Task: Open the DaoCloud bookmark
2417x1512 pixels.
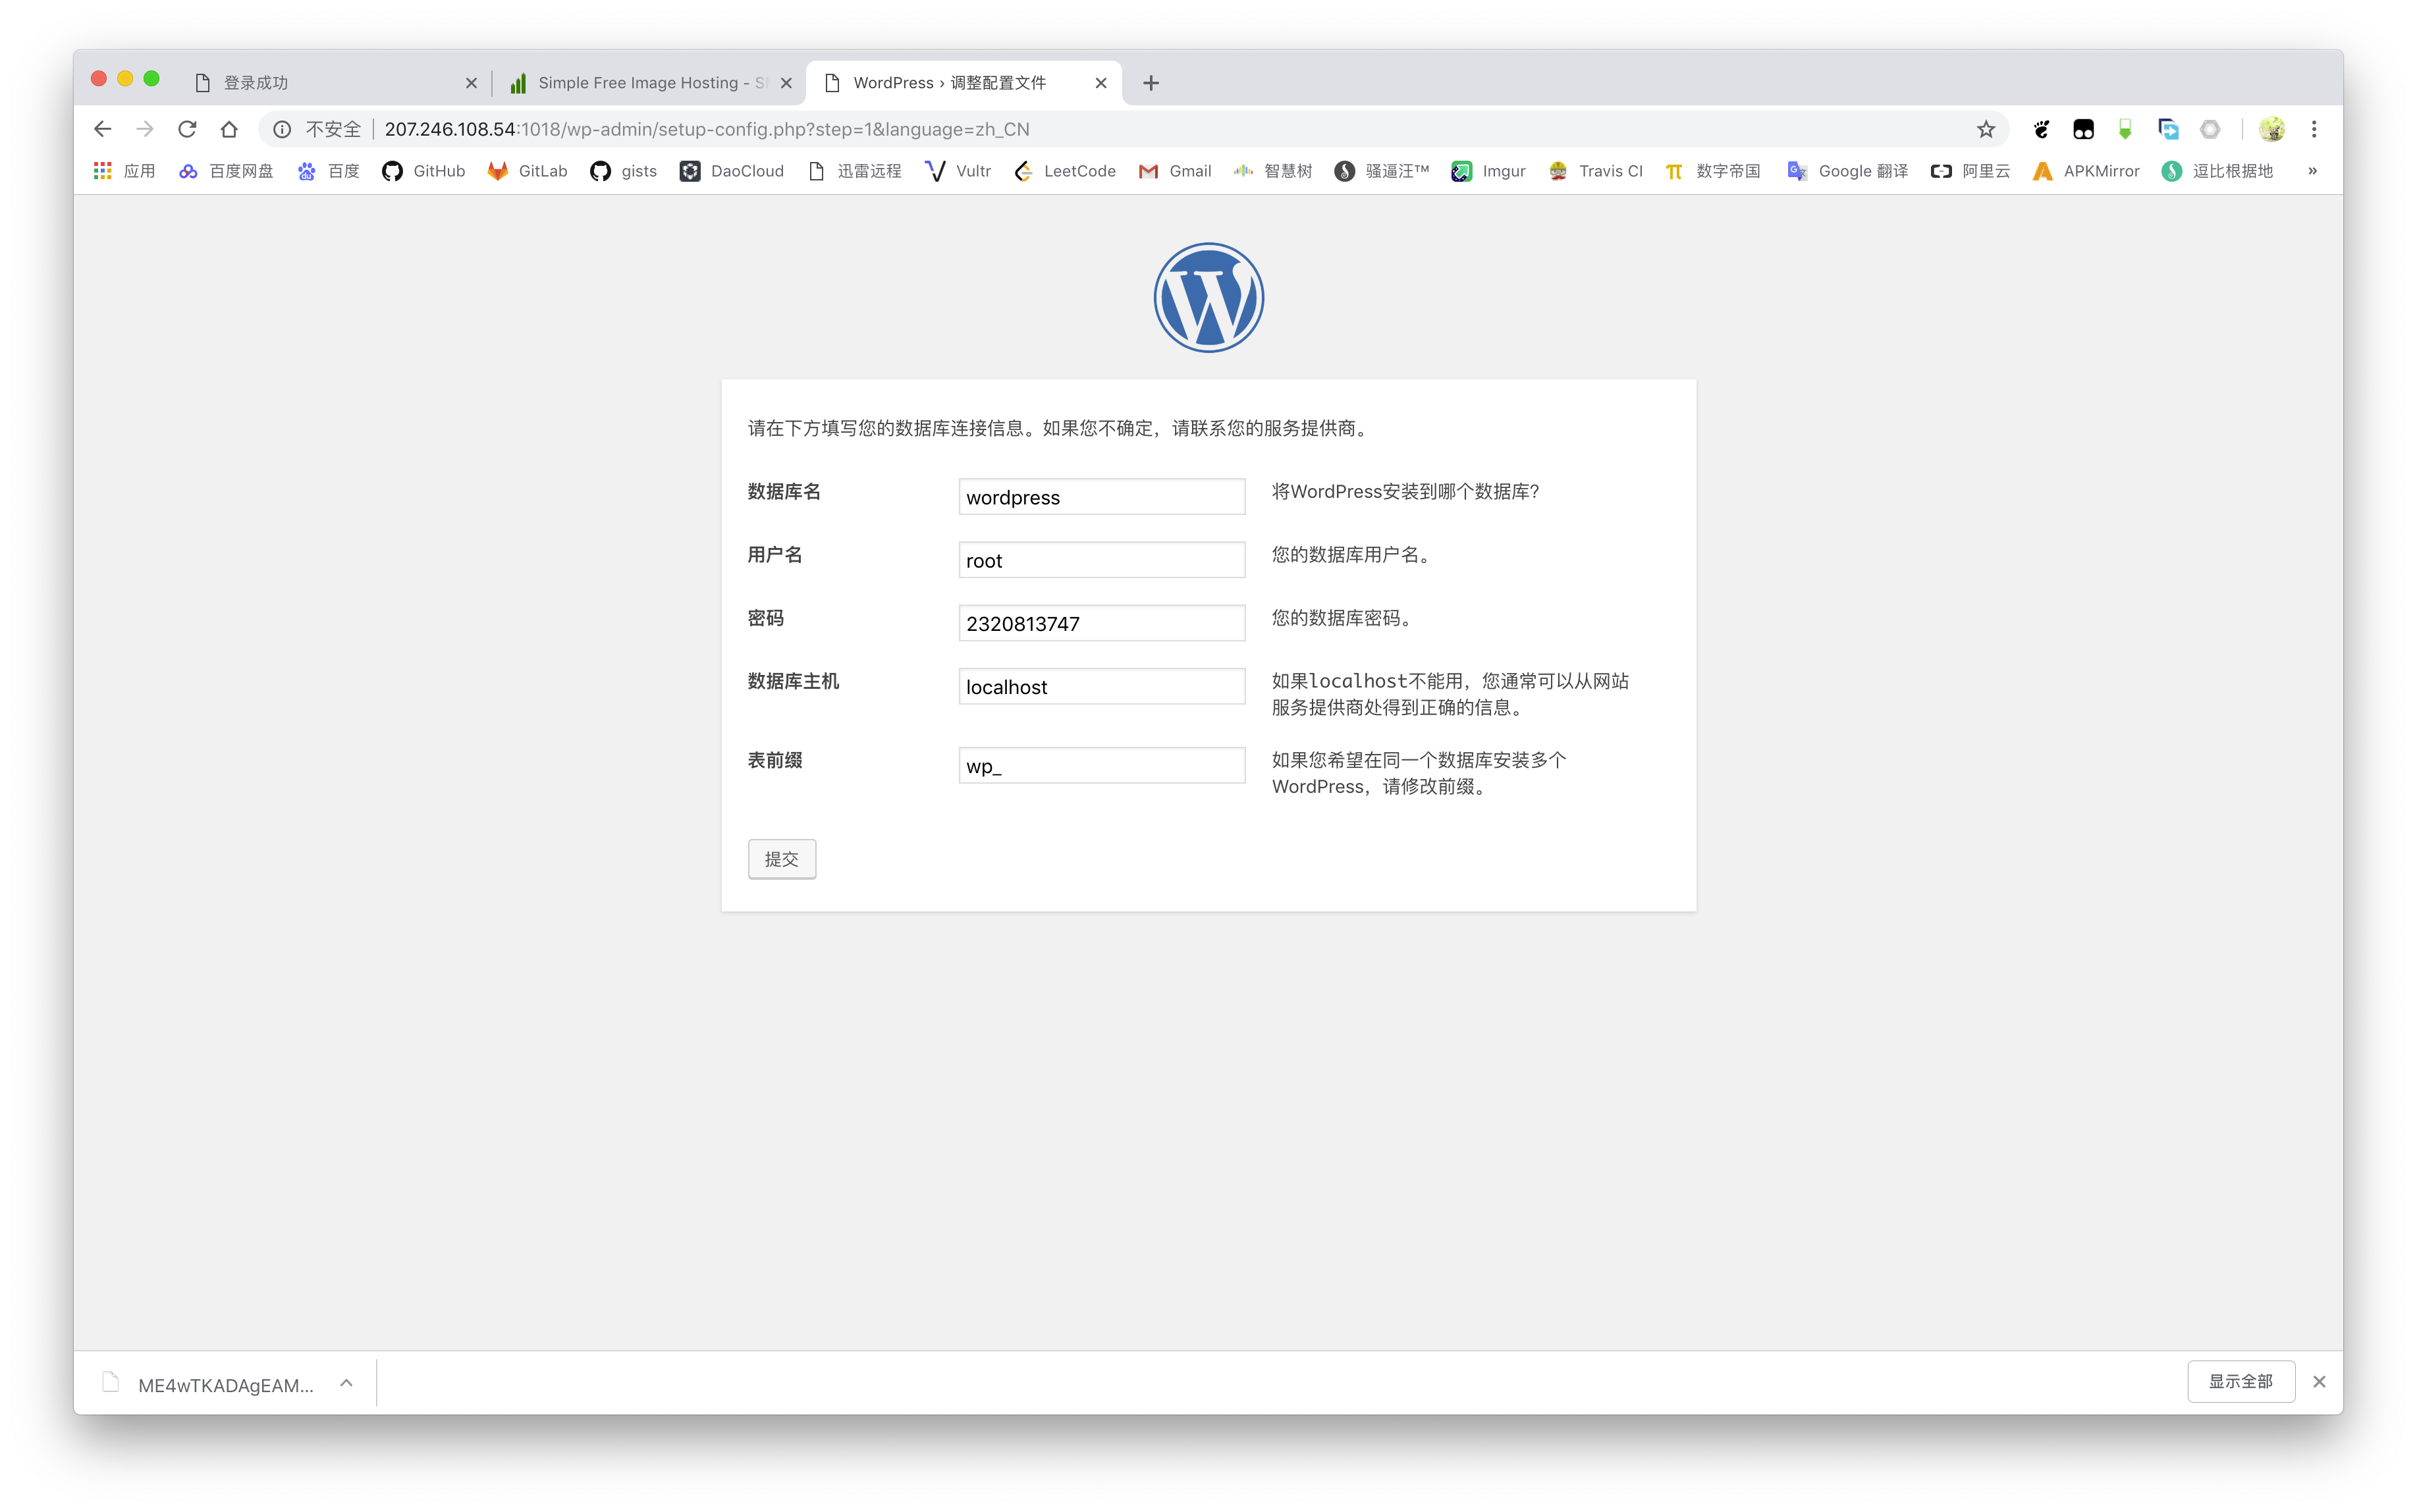Action: [x=732, y=171]
